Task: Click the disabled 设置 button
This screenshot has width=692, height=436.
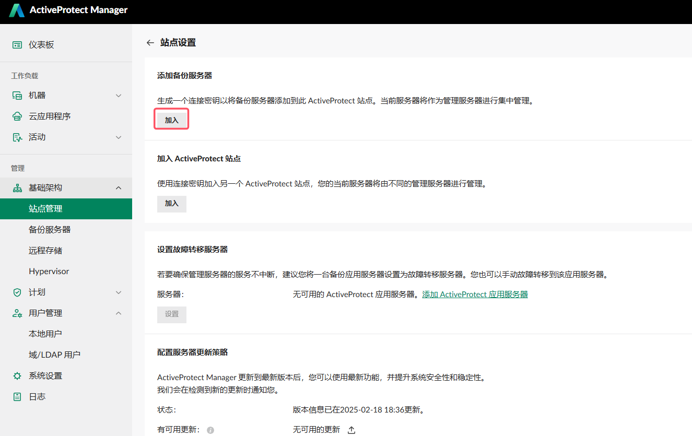Action: pos(172,314)
